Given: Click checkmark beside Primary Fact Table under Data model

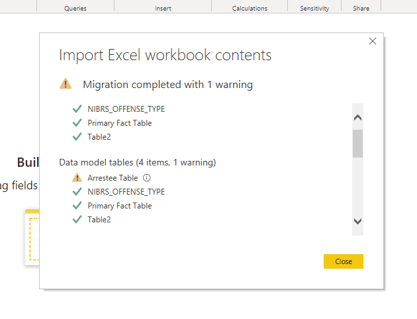Looking at the screenshot, I should click(x=77, y=205).
